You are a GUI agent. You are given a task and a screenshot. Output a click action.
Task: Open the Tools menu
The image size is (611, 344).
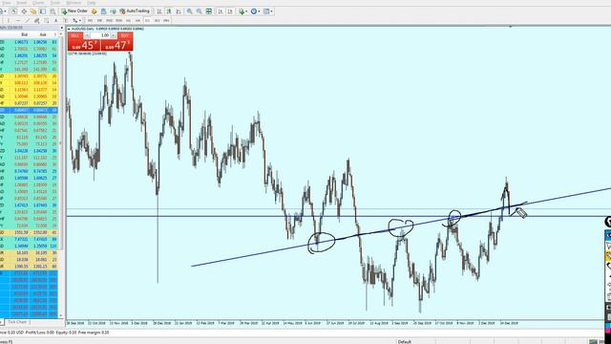pyautogui.click(x=55, y=3)
